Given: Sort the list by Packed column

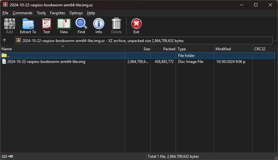Looking at the screenshot, I should pyautogui.click(x=163, y=49).
